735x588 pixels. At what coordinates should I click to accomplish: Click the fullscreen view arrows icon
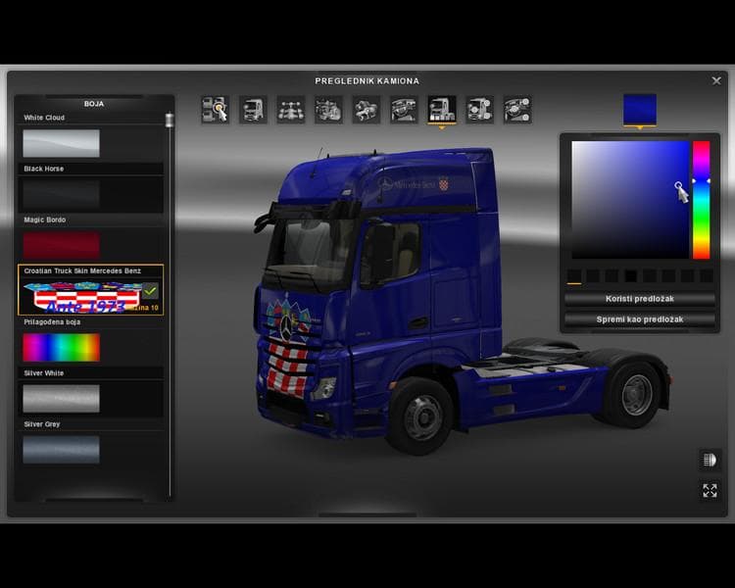pyautogui.click(x=710, y=490)
